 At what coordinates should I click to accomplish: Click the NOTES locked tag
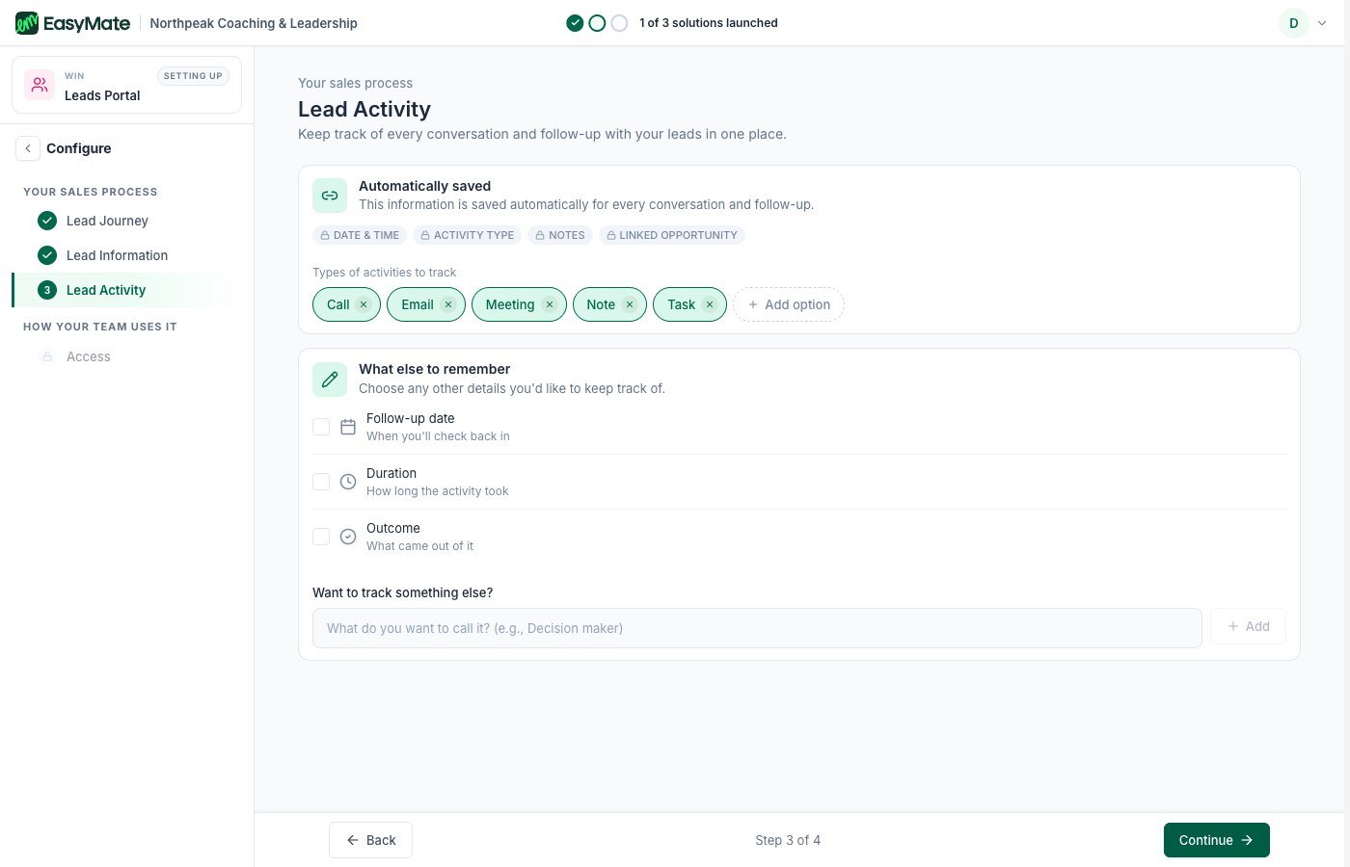point(560,235)
